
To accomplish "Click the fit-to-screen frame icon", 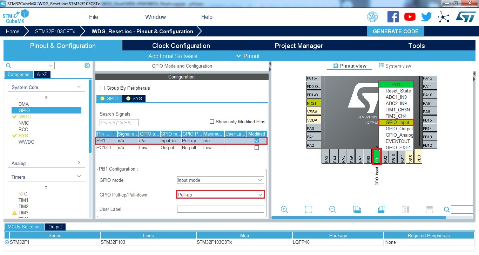I will tap(309, 209).
